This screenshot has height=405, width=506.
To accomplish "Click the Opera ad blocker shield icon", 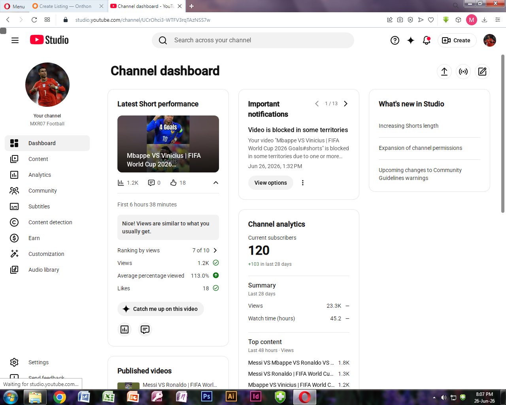I will pyautogui.click(x=410, y=20).
